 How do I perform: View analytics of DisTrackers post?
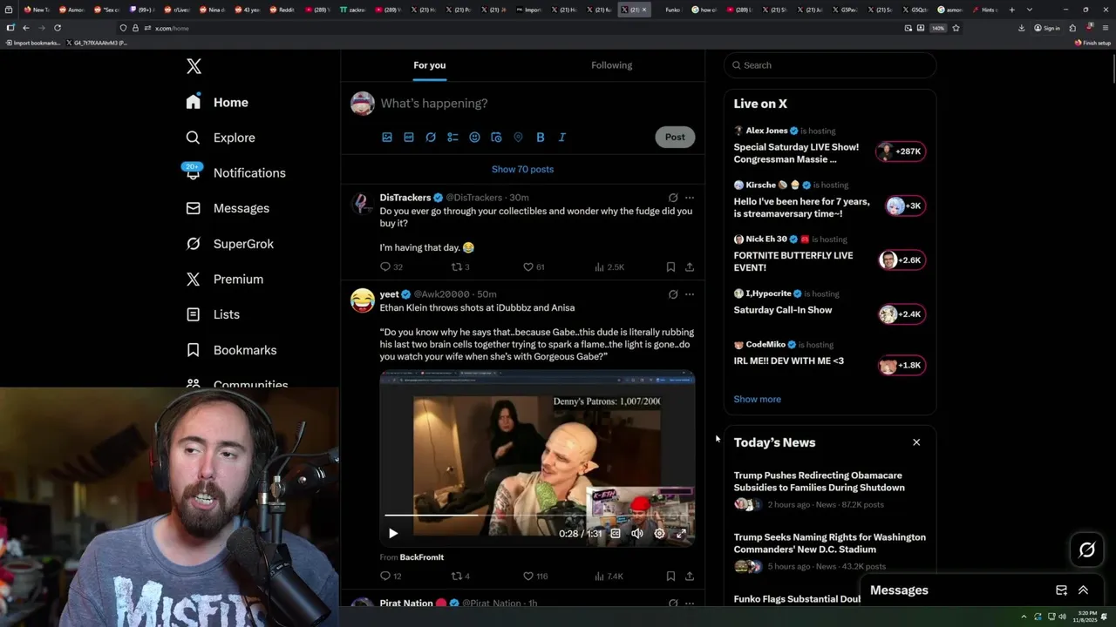(x=609, y=267)
